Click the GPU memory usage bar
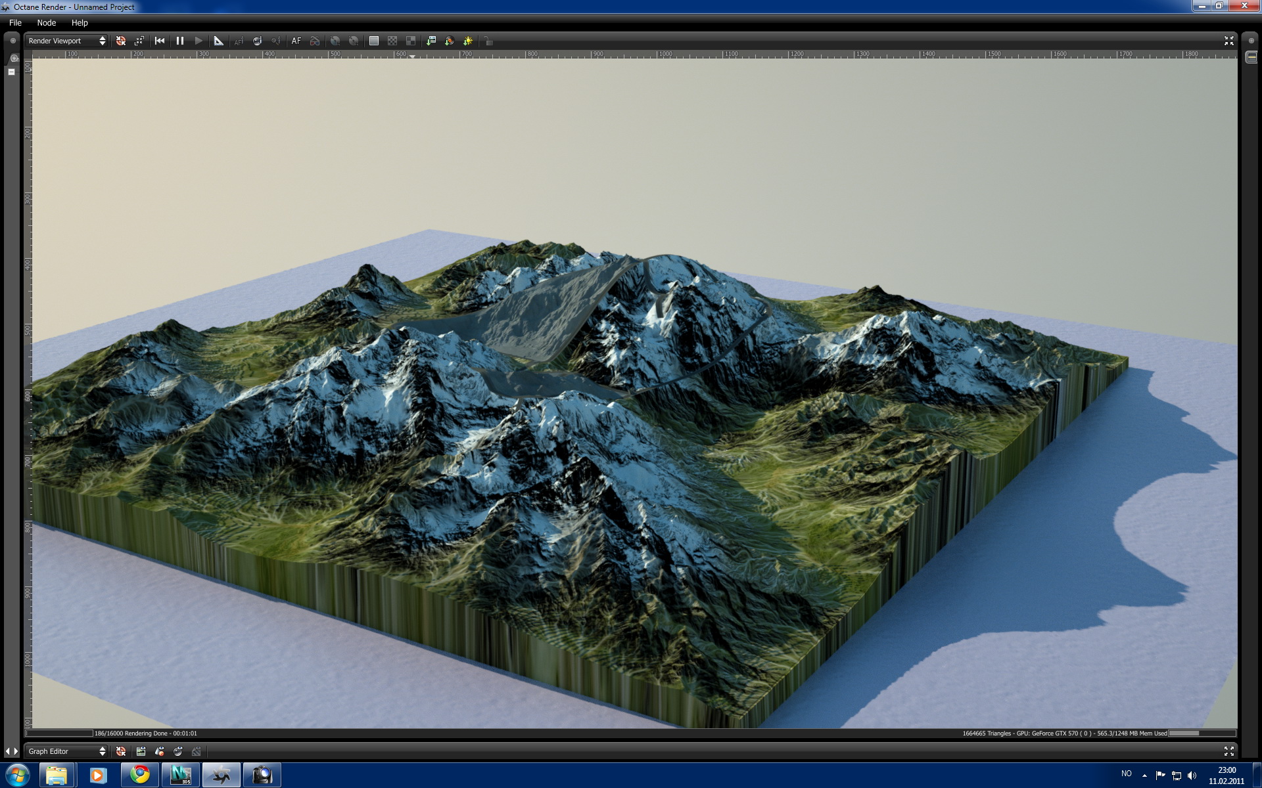1262x788 pixels. pos(1201,733)
